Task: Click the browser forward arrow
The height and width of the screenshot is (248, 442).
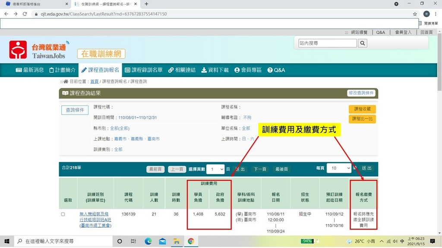Action: pos(16,14)
